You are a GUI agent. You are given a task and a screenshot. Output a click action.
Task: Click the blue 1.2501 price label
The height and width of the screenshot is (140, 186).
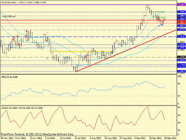(x=181, y=45)
